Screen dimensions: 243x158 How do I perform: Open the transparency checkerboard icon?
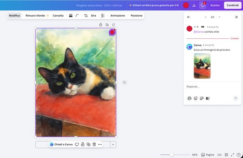(103, 16)
